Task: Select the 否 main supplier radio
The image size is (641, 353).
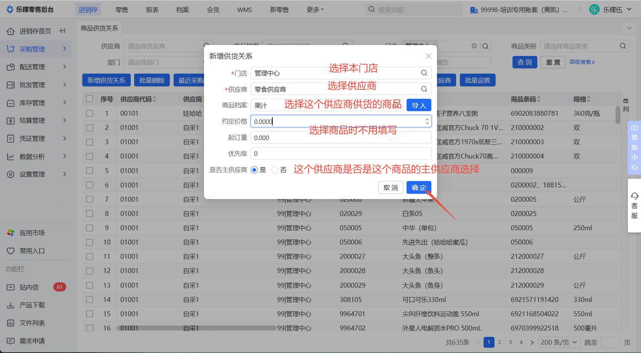Action: pyautogui.click(x=275, y=170)
